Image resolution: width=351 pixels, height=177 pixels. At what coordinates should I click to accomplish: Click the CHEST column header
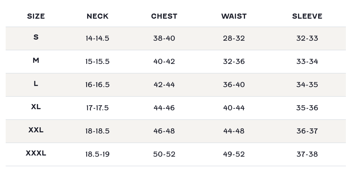click(164, 16)
